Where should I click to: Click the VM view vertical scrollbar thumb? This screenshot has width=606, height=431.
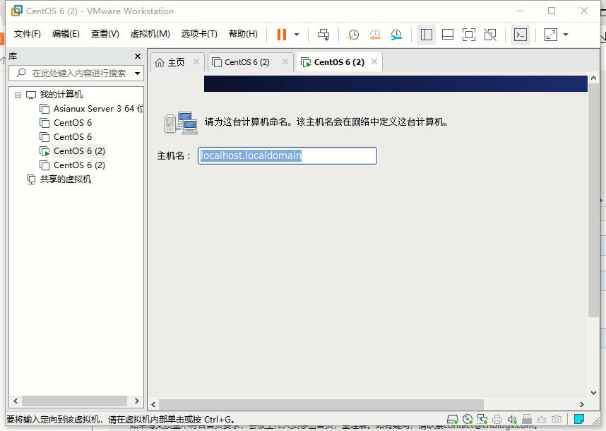coord(593,200)
